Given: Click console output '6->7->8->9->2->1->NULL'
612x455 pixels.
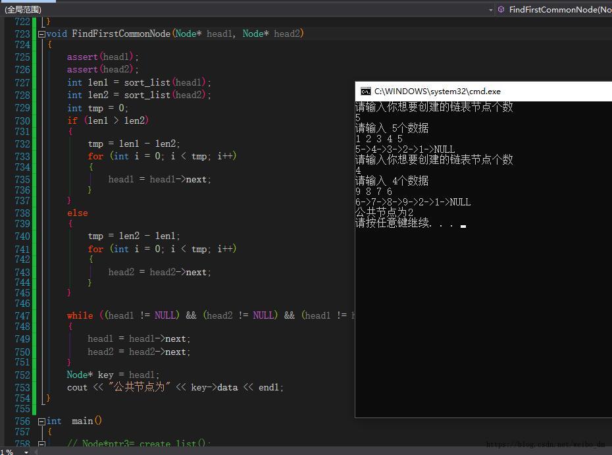Looking at the screenshot, I should click(413, 202).
